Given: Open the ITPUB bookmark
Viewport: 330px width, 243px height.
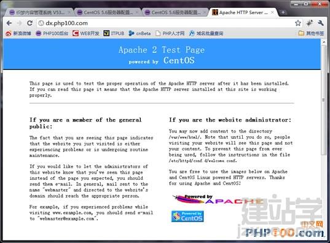Looking at the screenshot, I should 114,33.
